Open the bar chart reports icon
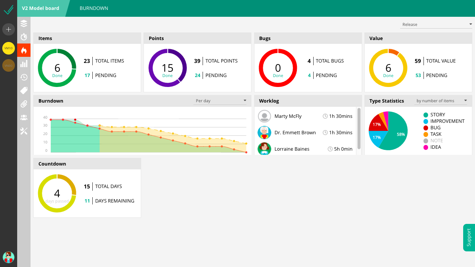The height and width of the screenshot is (267, 475). 24,64
